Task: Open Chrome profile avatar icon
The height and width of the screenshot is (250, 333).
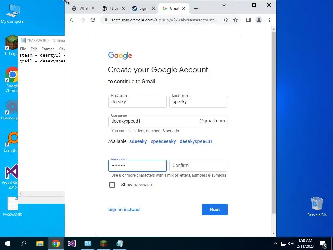Action: 259,20
